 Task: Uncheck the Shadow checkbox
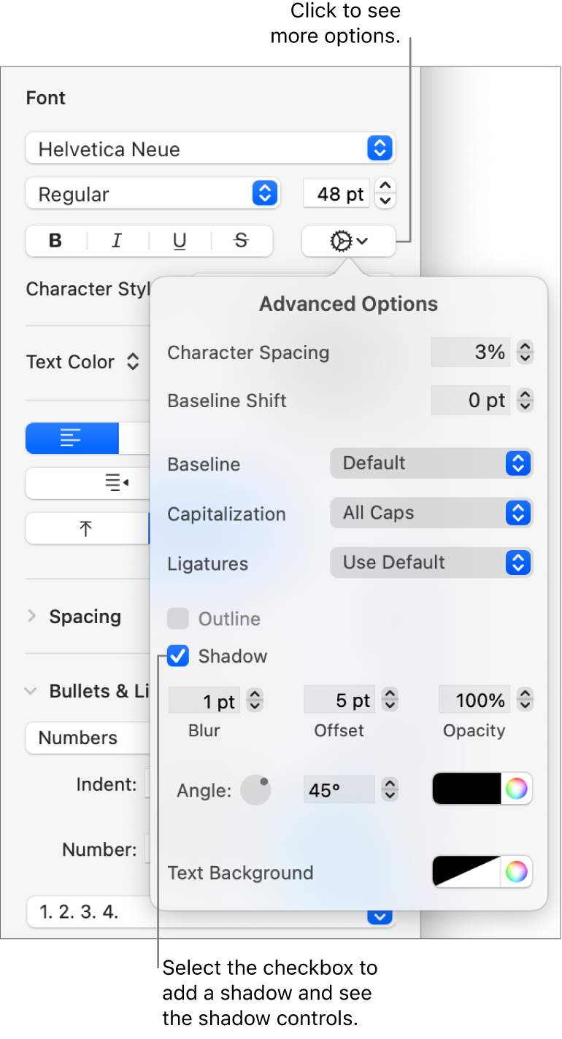(x=178, y=656)
